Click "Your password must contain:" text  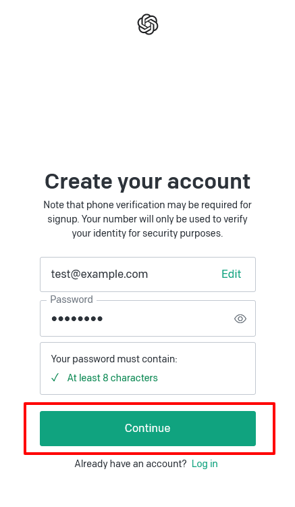[x=114, y=359]
